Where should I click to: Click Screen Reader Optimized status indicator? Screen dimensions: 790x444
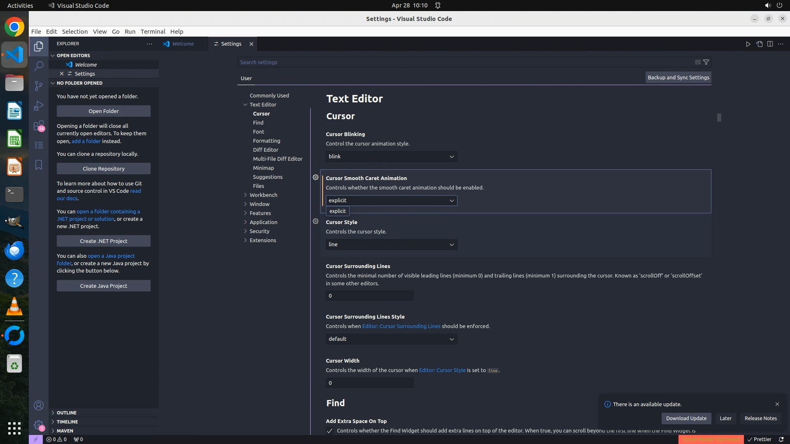coord(711,439)
